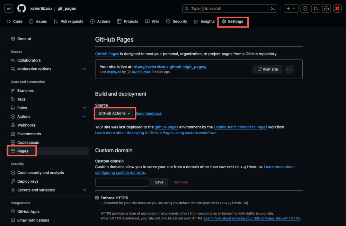Open the Issues inbox icon in header
Viewport: 346px width, 226px height.
coord(305,9)
